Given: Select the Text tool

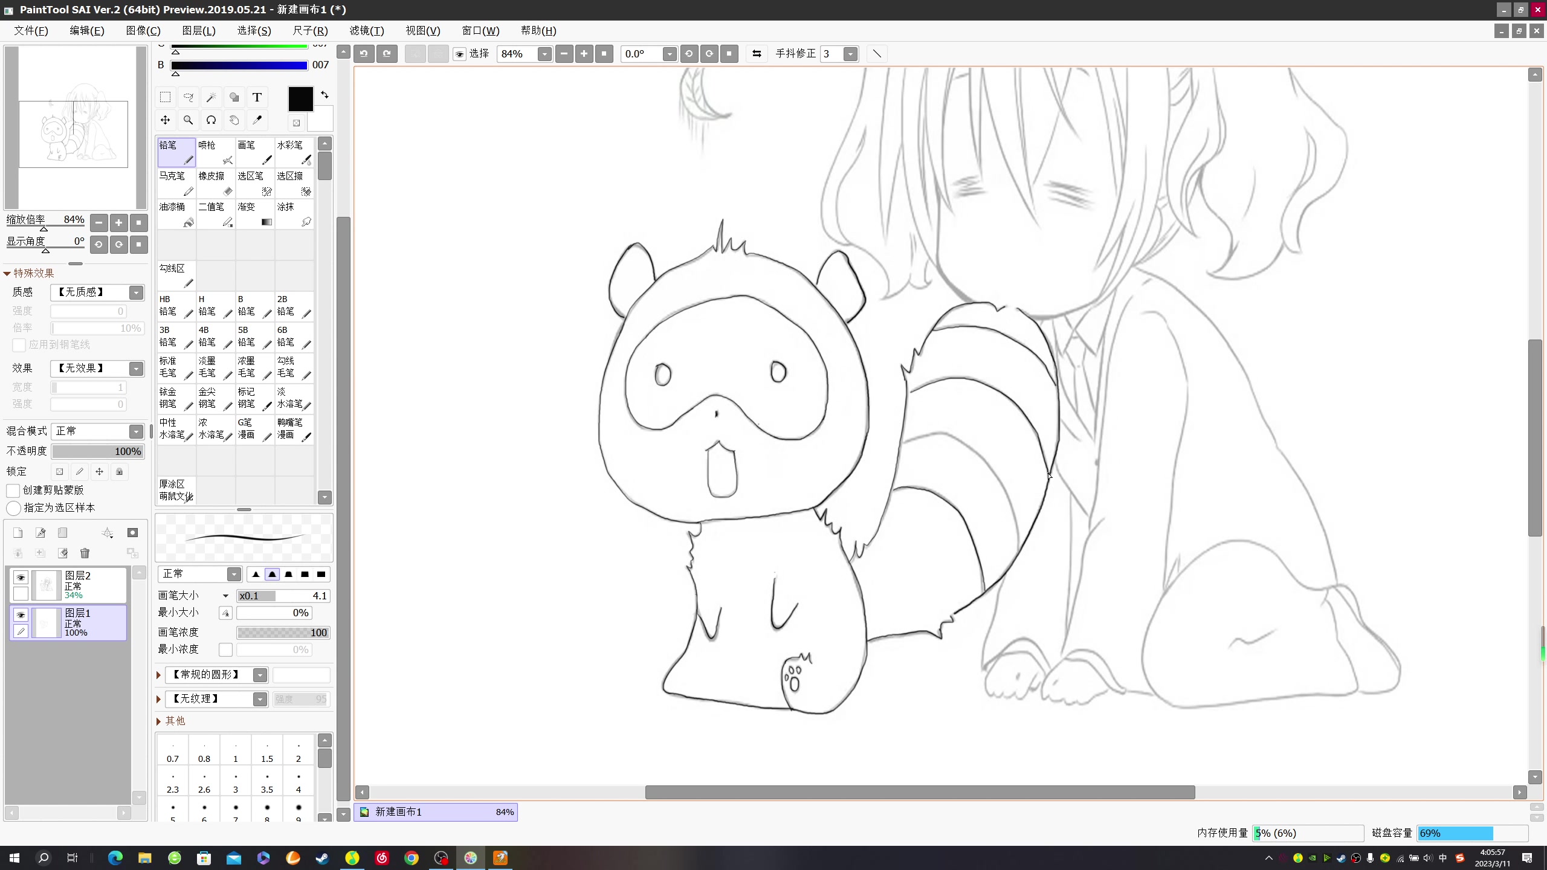Looking at the screenshot, I should (x=257, y=97).
